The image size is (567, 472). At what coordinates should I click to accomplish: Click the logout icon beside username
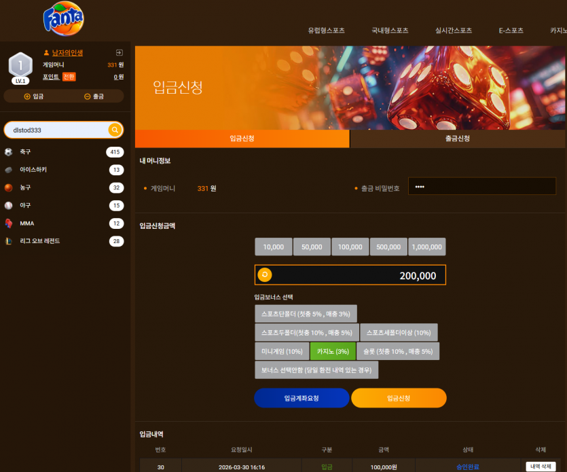[x=119, y=53]
